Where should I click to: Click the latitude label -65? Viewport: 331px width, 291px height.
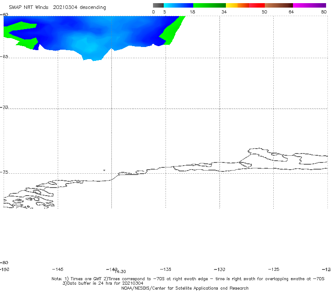pos(4,57)
